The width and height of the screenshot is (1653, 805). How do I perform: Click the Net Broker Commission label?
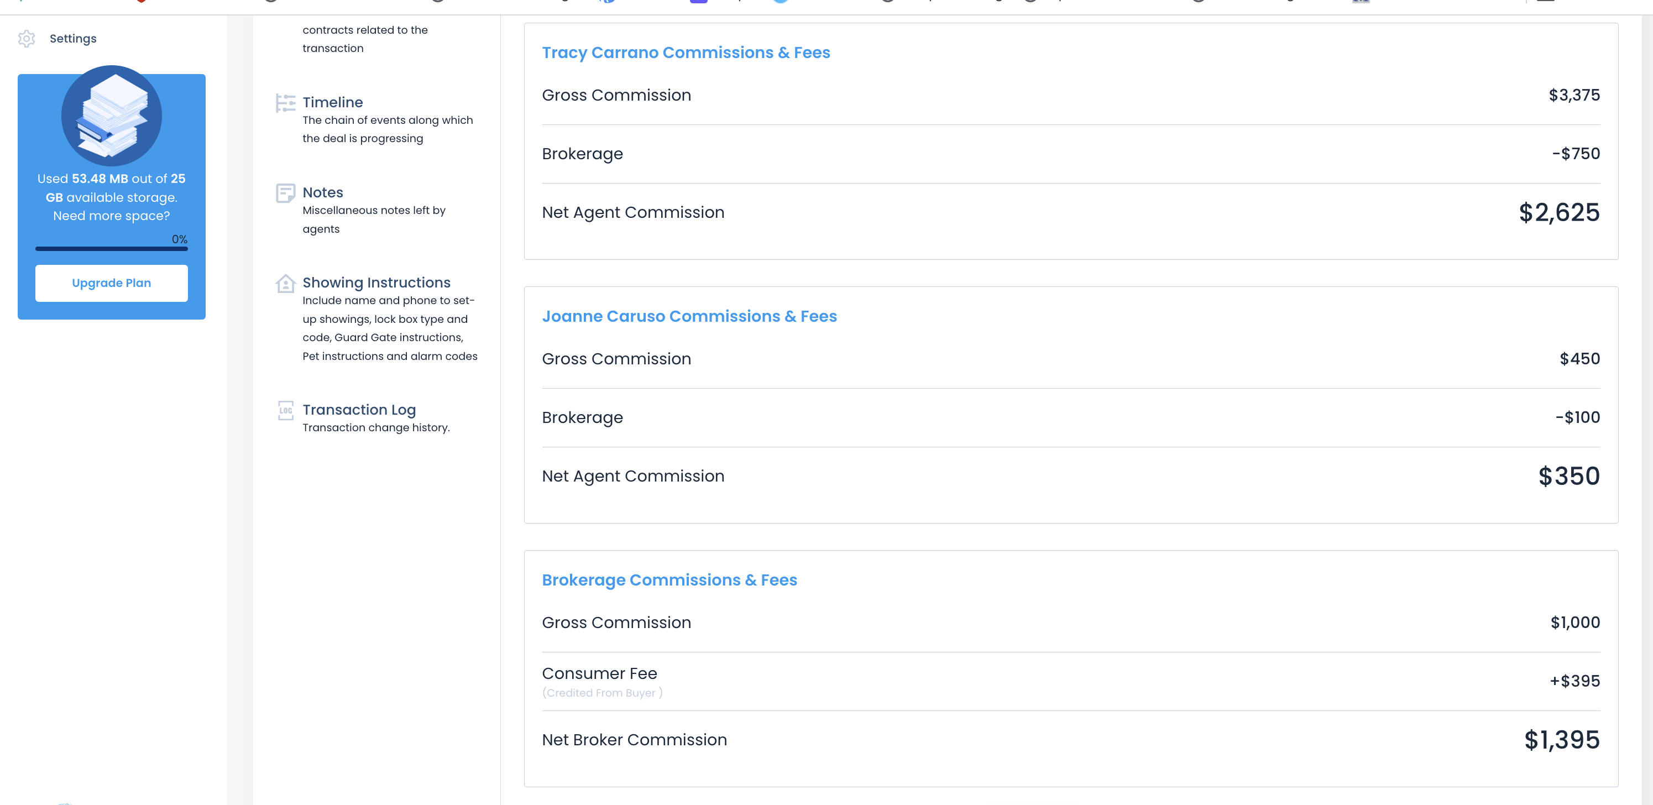634,740
